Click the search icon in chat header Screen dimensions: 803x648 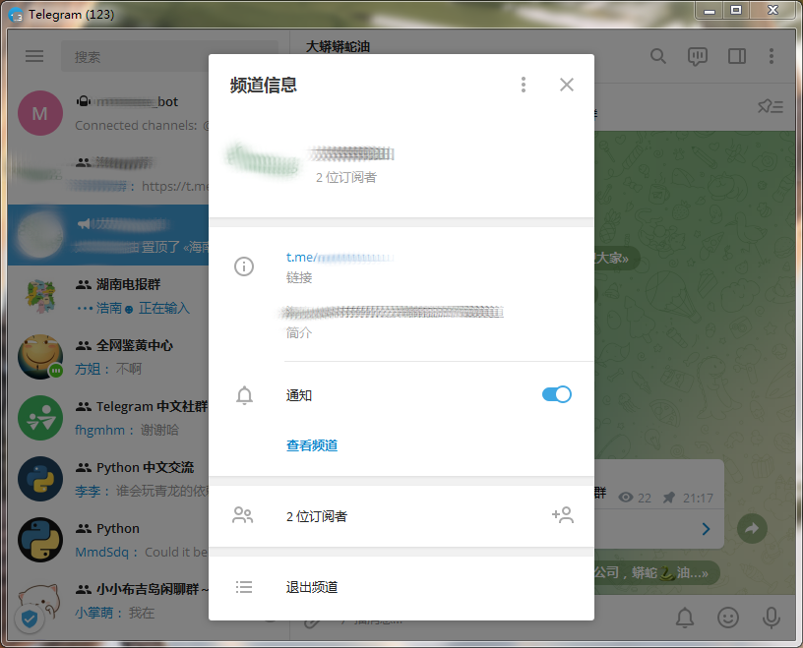pyautogui.click(x=658, y=56)
